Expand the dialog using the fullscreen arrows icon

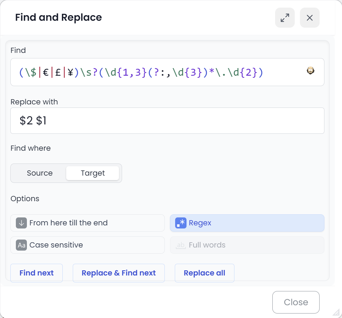[285, 18]
